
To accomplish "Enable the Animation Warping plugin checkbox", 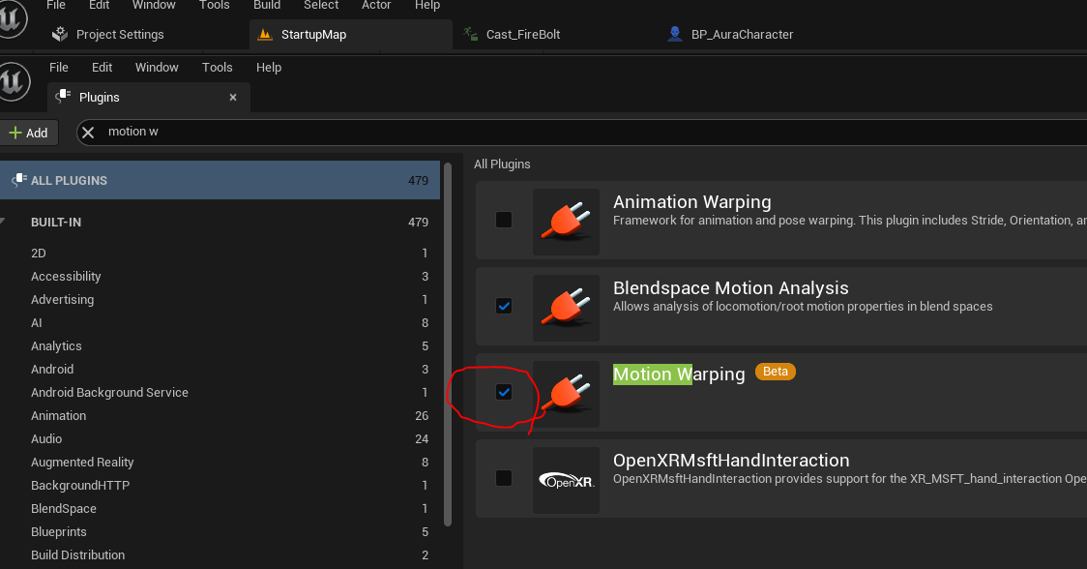I will tap(504, 220).
